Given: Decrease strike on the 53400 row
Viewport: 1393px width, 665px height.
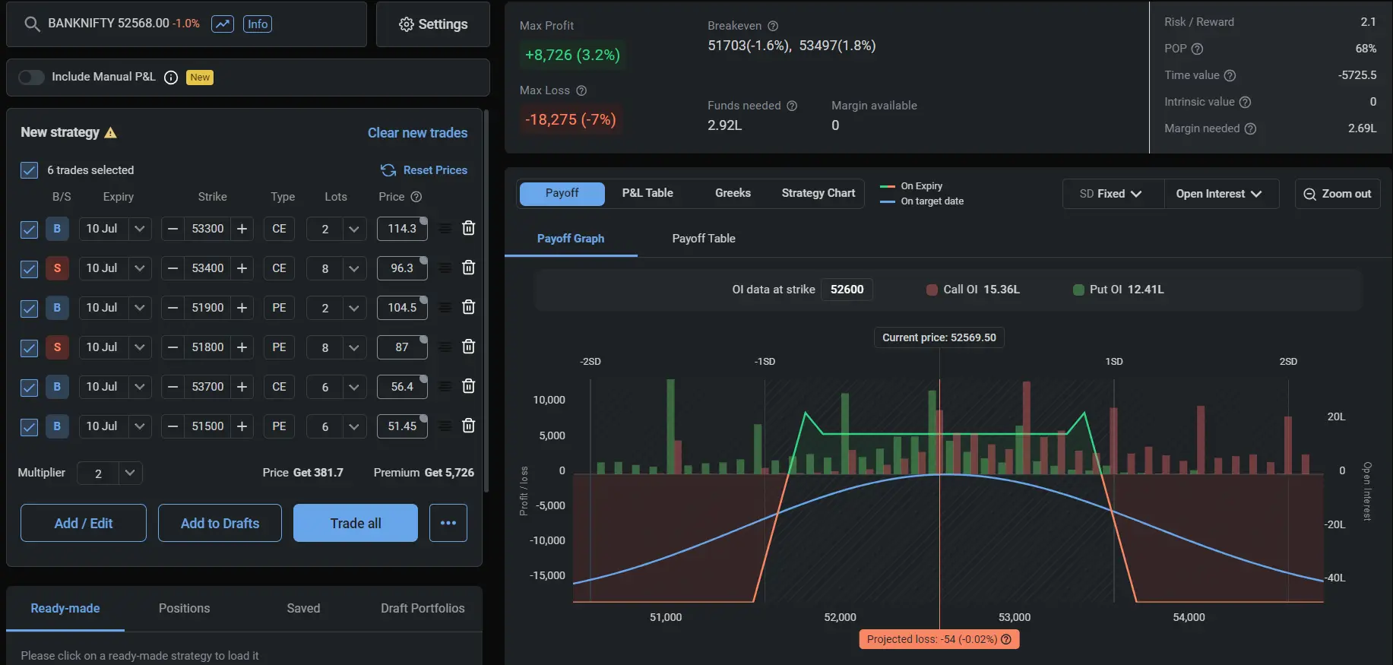Looking at the screenshot, I should coord(173,268).
